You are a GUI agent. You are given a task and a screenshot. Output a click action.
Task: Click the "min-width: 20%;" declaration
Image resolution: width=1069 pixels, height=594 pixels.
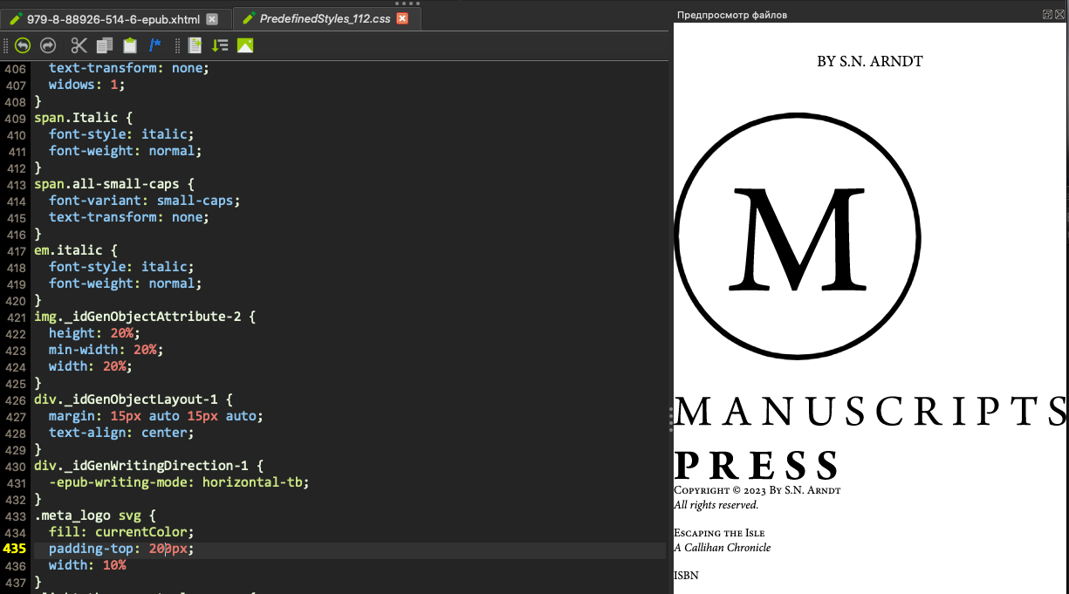click(x=106, y=350)
